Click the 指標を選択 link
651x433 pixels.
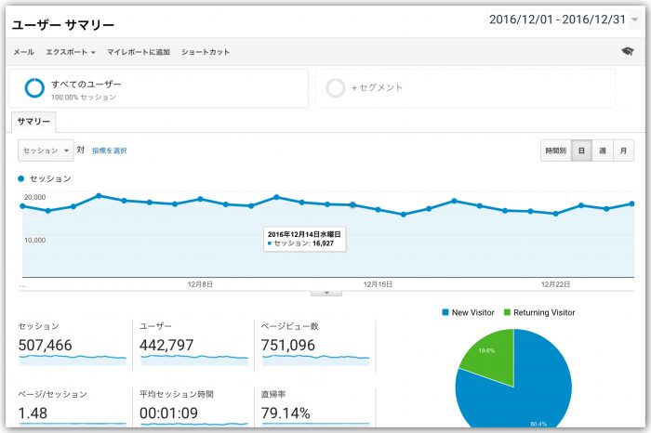110,151
